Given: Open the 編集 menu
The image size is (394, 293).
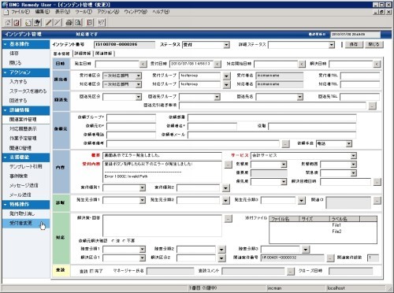Looking at the screenshot, I should coord(43,12).
